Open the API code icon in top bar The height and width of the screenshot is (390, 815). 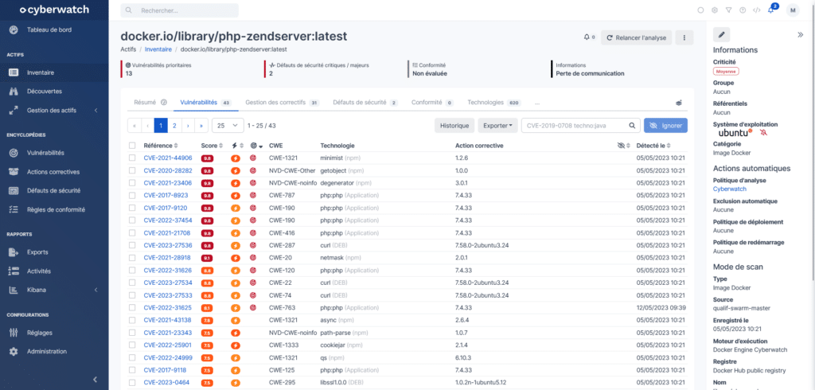pyautogui.click(x=757, y=10)
